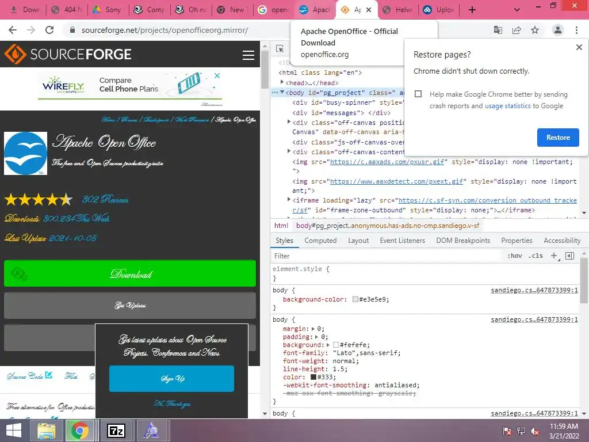Expand the iframe frame-zone-outbound node

coord(289,199)
